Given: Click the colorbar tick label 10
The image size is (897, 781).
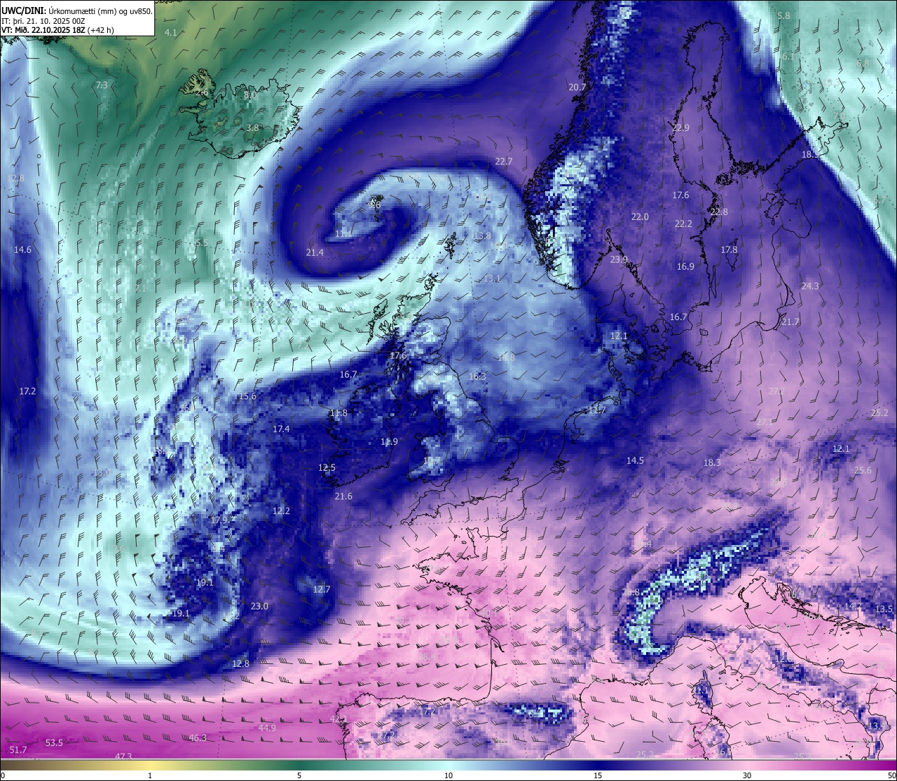Looking at the screenshot, I should click(448, 775).
